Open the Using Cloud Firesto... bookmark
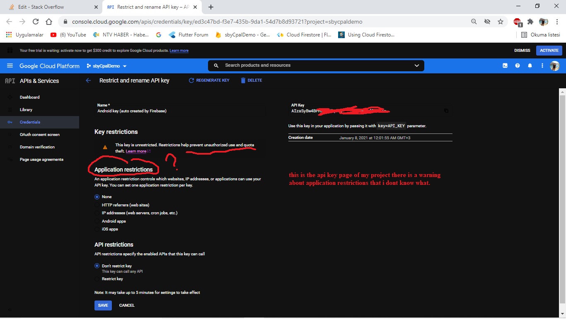 click(x=367, y=35)
